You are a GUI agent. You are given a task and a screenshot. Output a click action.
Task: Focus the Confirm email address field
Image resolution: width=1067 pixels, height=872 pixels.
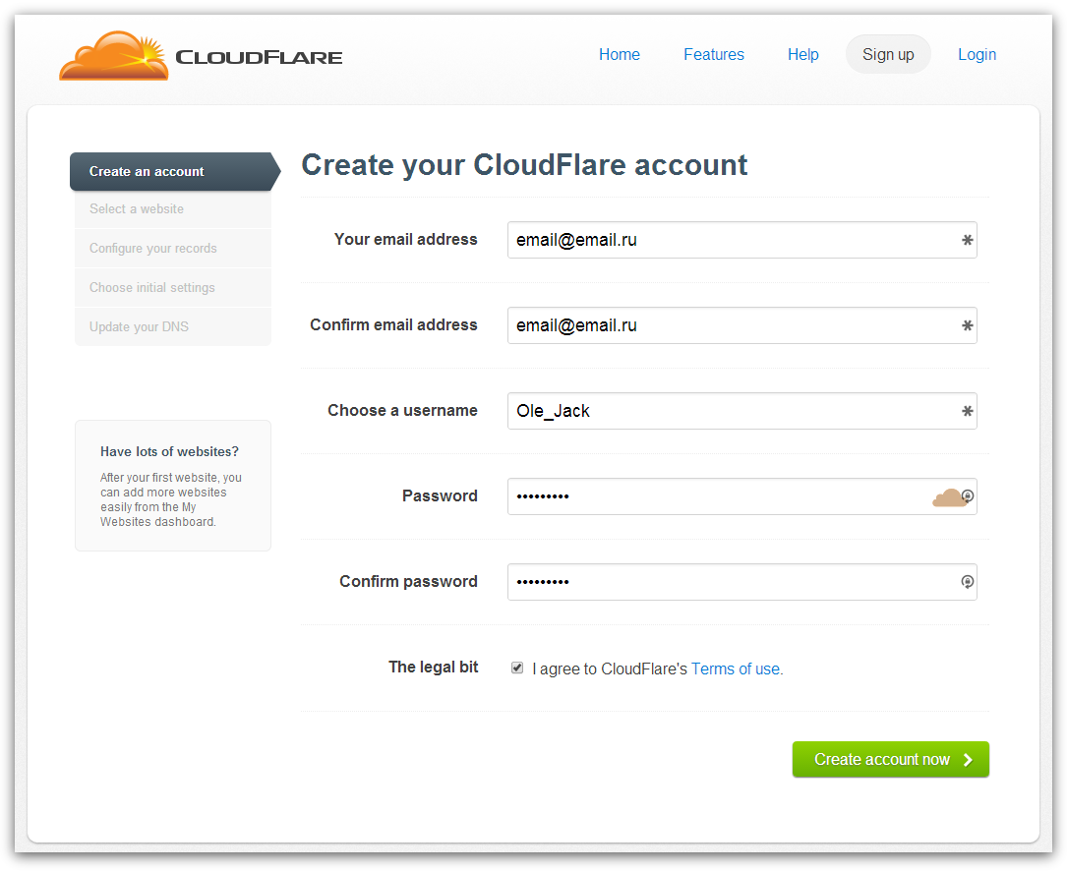(741, 325)
